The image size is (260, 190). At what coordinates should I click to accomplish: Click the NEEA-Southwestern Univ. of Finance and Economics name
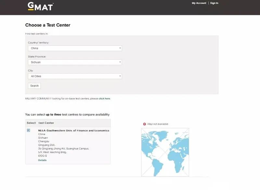74,131
